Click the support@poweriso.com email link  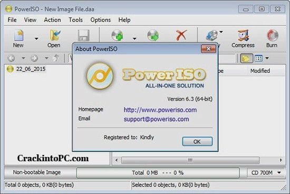pyautogui.click(x=156, y=119)
